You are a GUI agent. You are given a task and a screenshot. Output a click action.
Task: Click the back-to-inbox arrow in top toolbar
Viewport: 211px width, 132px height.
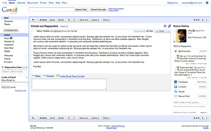(33, 20)
